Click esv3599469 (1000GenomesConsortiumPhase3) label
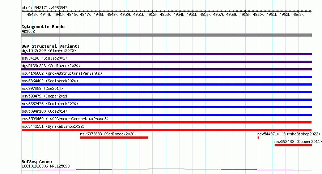 65,119
